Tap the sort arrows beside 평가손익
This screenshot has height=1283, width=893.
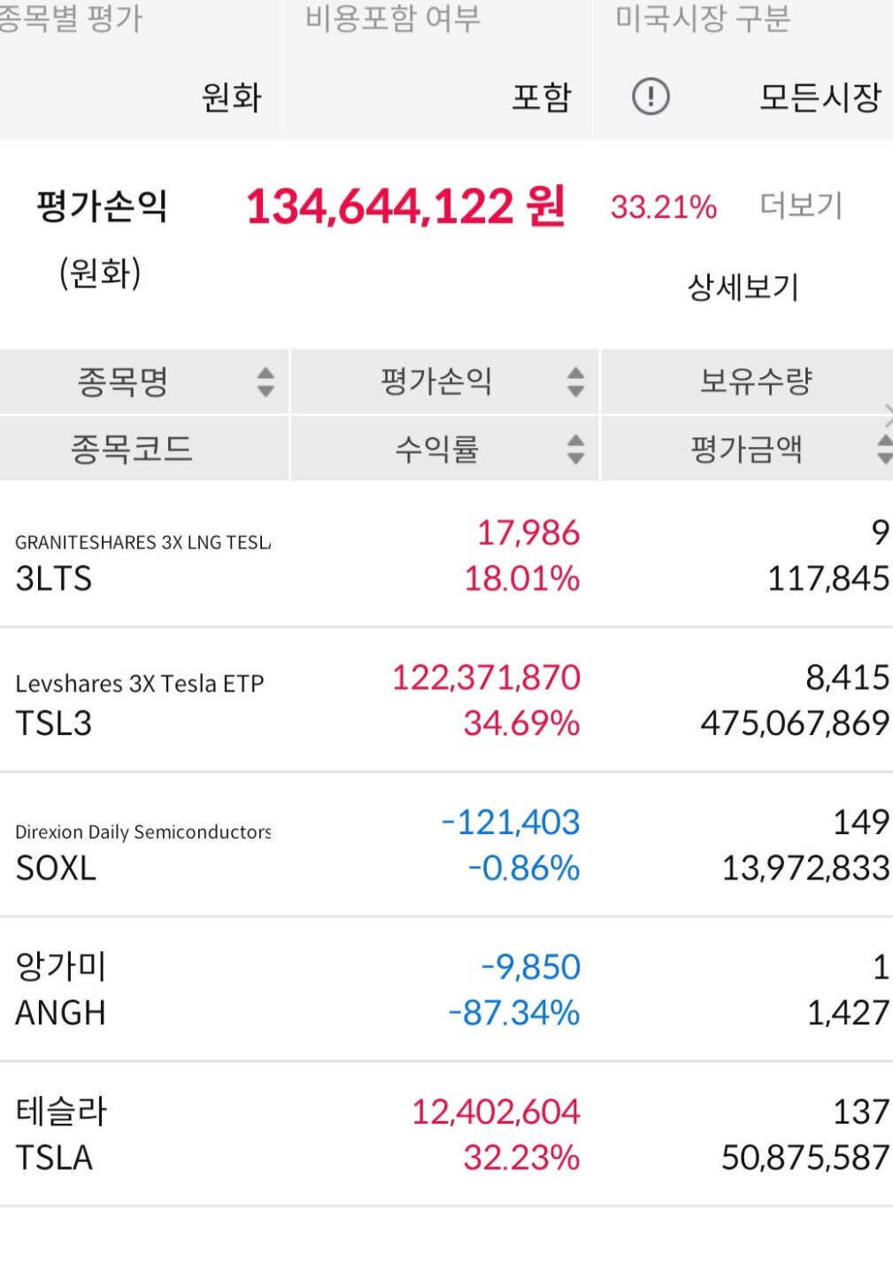[575, 383]
